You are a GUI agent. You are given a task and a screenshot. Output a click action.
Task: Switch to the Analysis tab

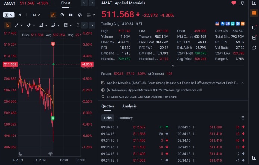pyautogui.click(x=129, y=106)
